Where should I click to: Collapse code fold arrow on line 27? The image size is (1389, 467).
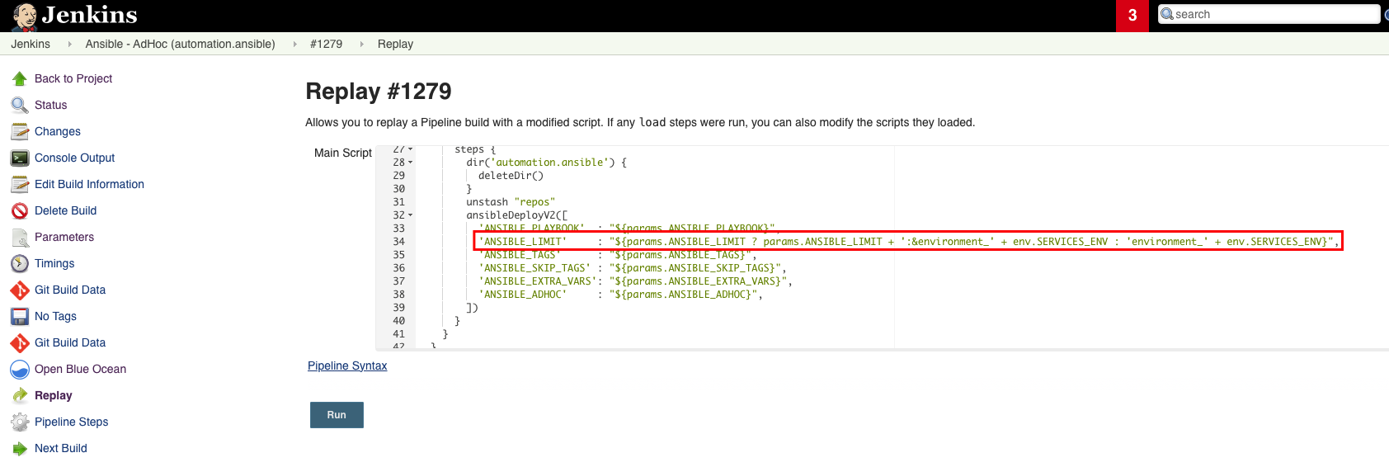(x=410, y=149)
